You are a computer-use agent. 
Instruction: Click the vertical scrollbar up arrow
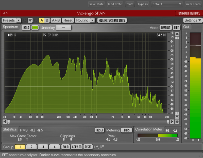point(177,34)
